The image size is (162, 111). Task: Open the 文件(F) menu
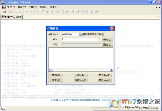(11, 7)
